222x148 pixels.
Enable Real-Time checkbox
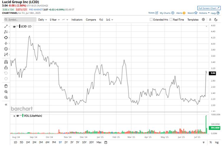[x=171, y=19]
